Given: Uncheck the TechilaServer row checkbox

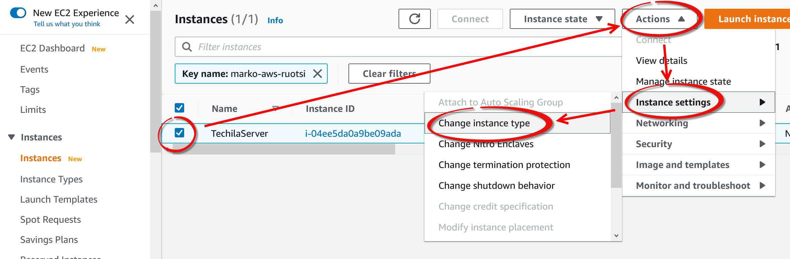Looking at the screenshot, I should pos(179,133).
